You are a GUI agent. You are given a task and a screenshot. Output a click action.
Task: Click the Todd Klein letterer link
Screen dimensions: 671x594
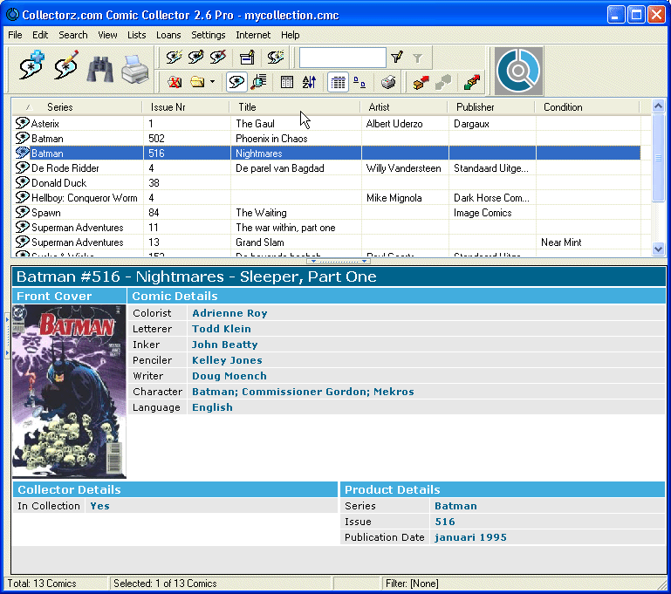222,329
